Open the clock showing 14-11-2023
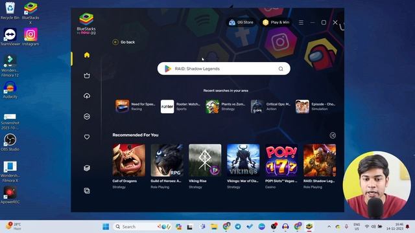The image size is (415, 233). [395, 227]
